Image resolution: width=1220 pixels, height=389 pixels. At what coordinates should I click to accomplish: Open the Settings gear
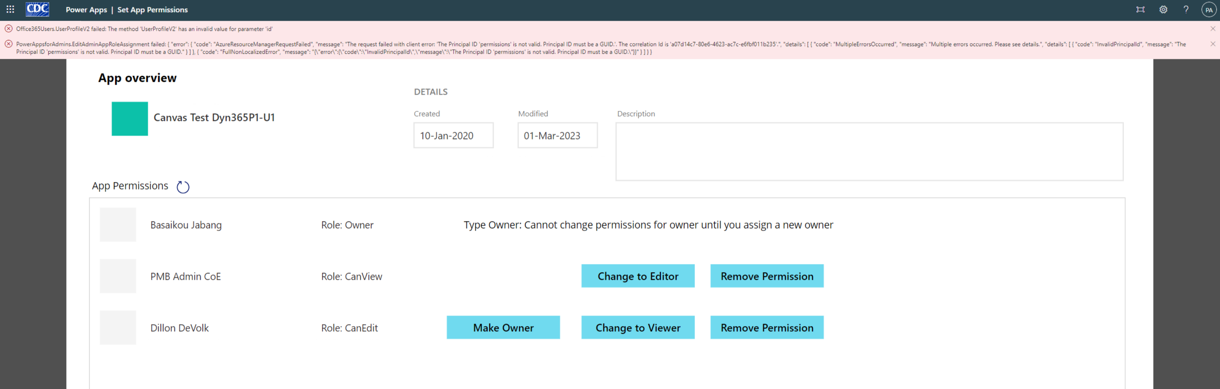tap(1163, 10)
